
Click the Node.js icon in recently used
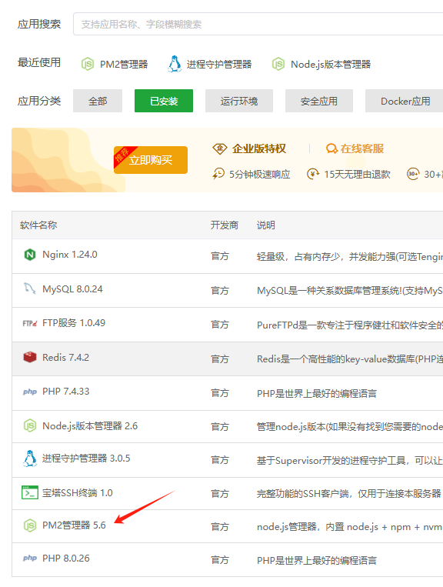point(278,65)
